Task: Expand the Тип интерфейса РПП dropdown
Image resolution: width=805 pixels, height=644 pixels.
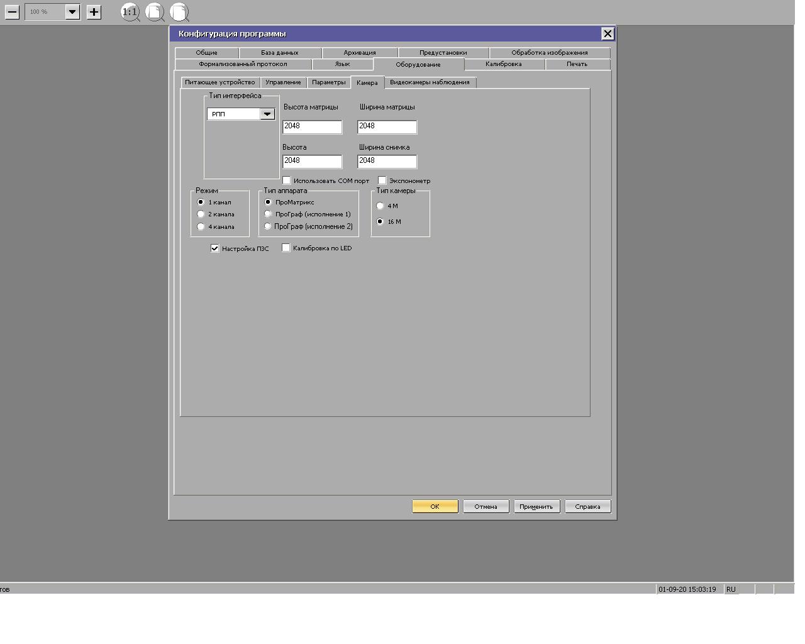Action: [x=267, y=114]
